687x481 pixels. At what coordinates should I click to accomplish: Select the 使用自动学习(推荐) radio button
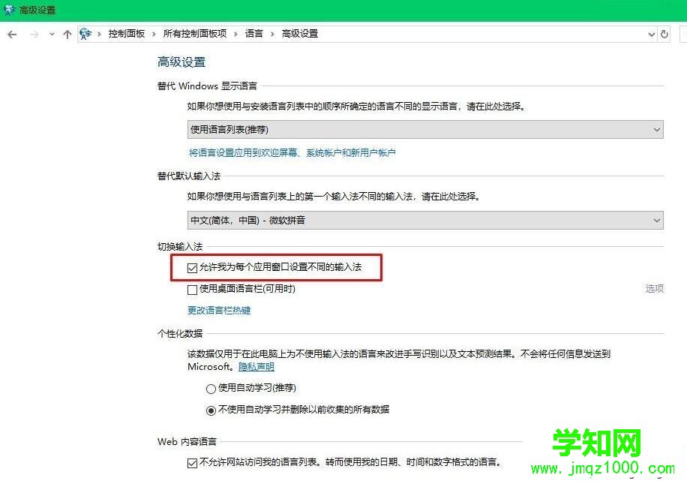tap(211, 389)
